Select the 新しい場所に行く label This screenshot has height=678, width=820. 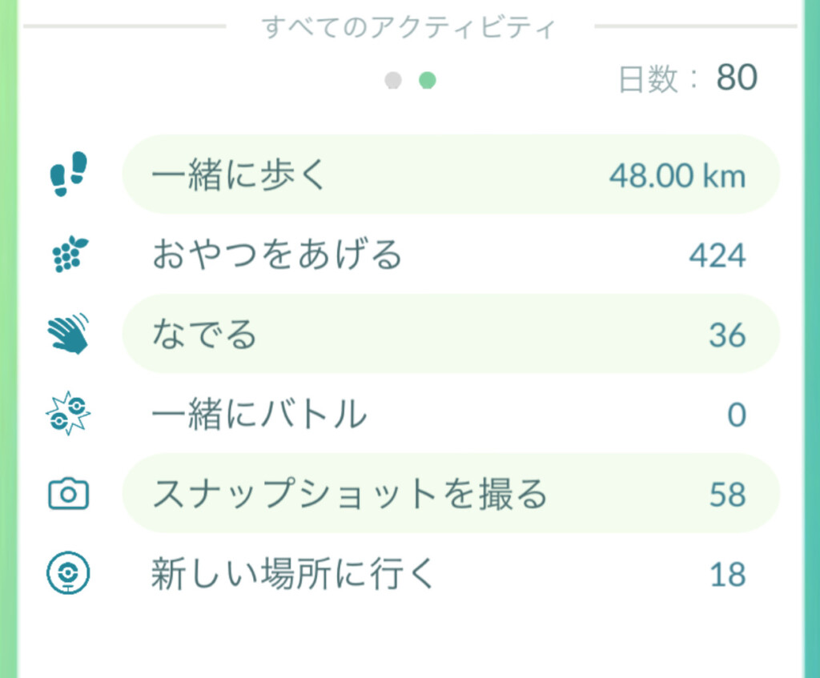coord(293,574)
